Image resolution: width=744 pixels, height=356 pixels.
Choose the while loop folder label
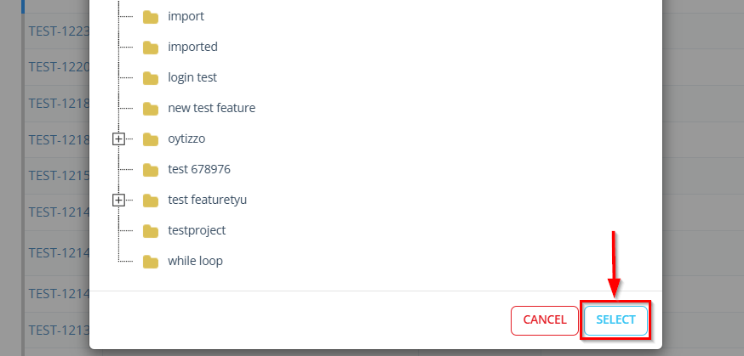coord(195,261)
